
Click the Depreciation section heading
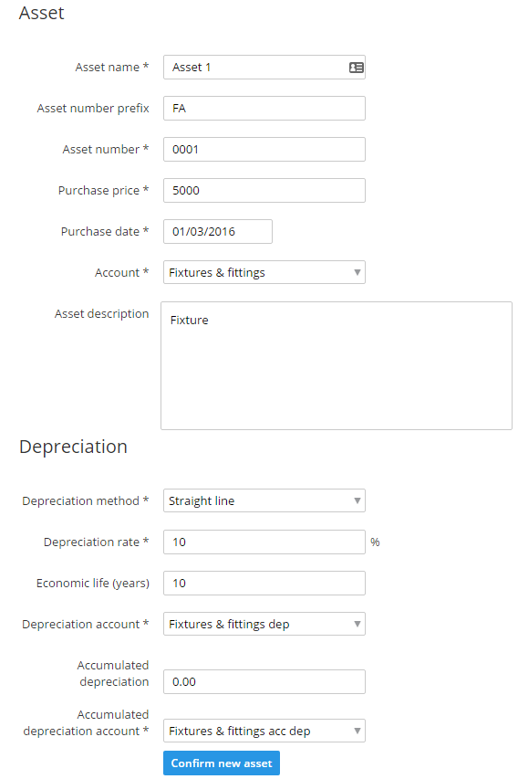[x=74, y=447]
